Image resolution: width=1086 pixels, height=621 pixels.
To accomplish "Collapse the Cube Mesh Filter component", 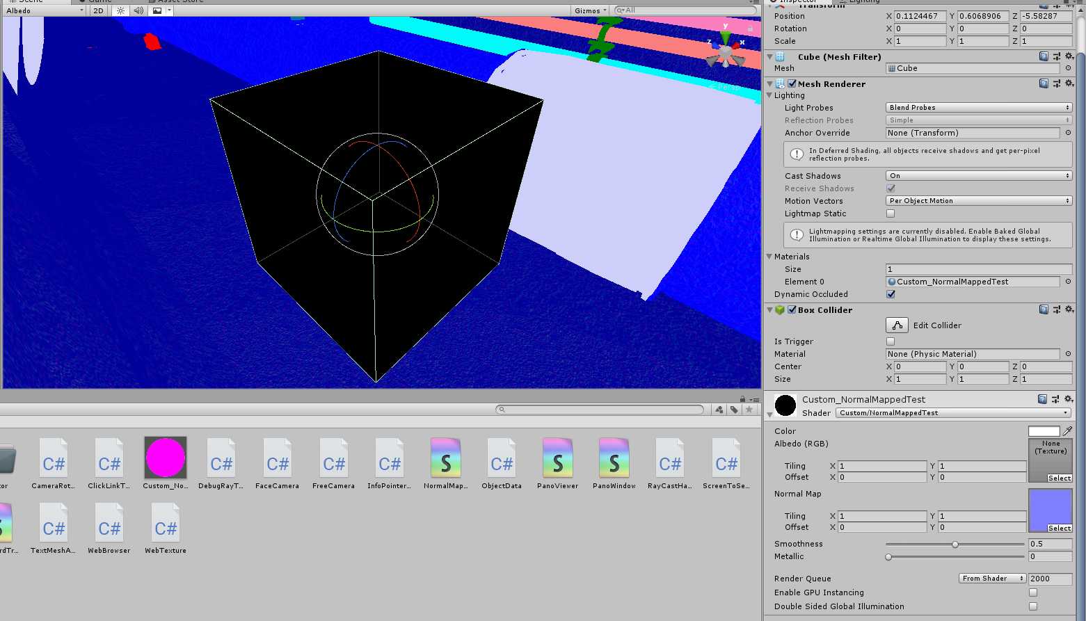I will coord(769,57).
